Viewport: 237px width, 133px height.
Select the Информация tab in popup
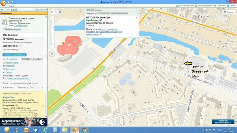click(91, 13)
